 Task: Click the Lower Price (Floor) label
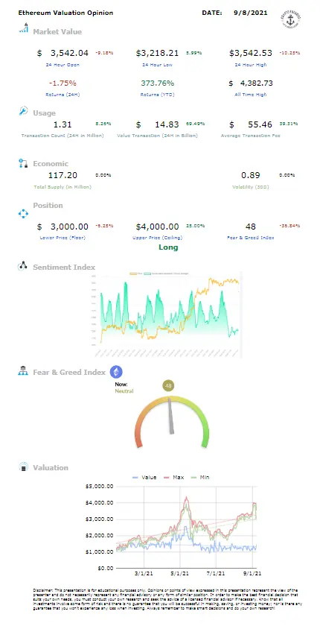[x=63, y=238]
